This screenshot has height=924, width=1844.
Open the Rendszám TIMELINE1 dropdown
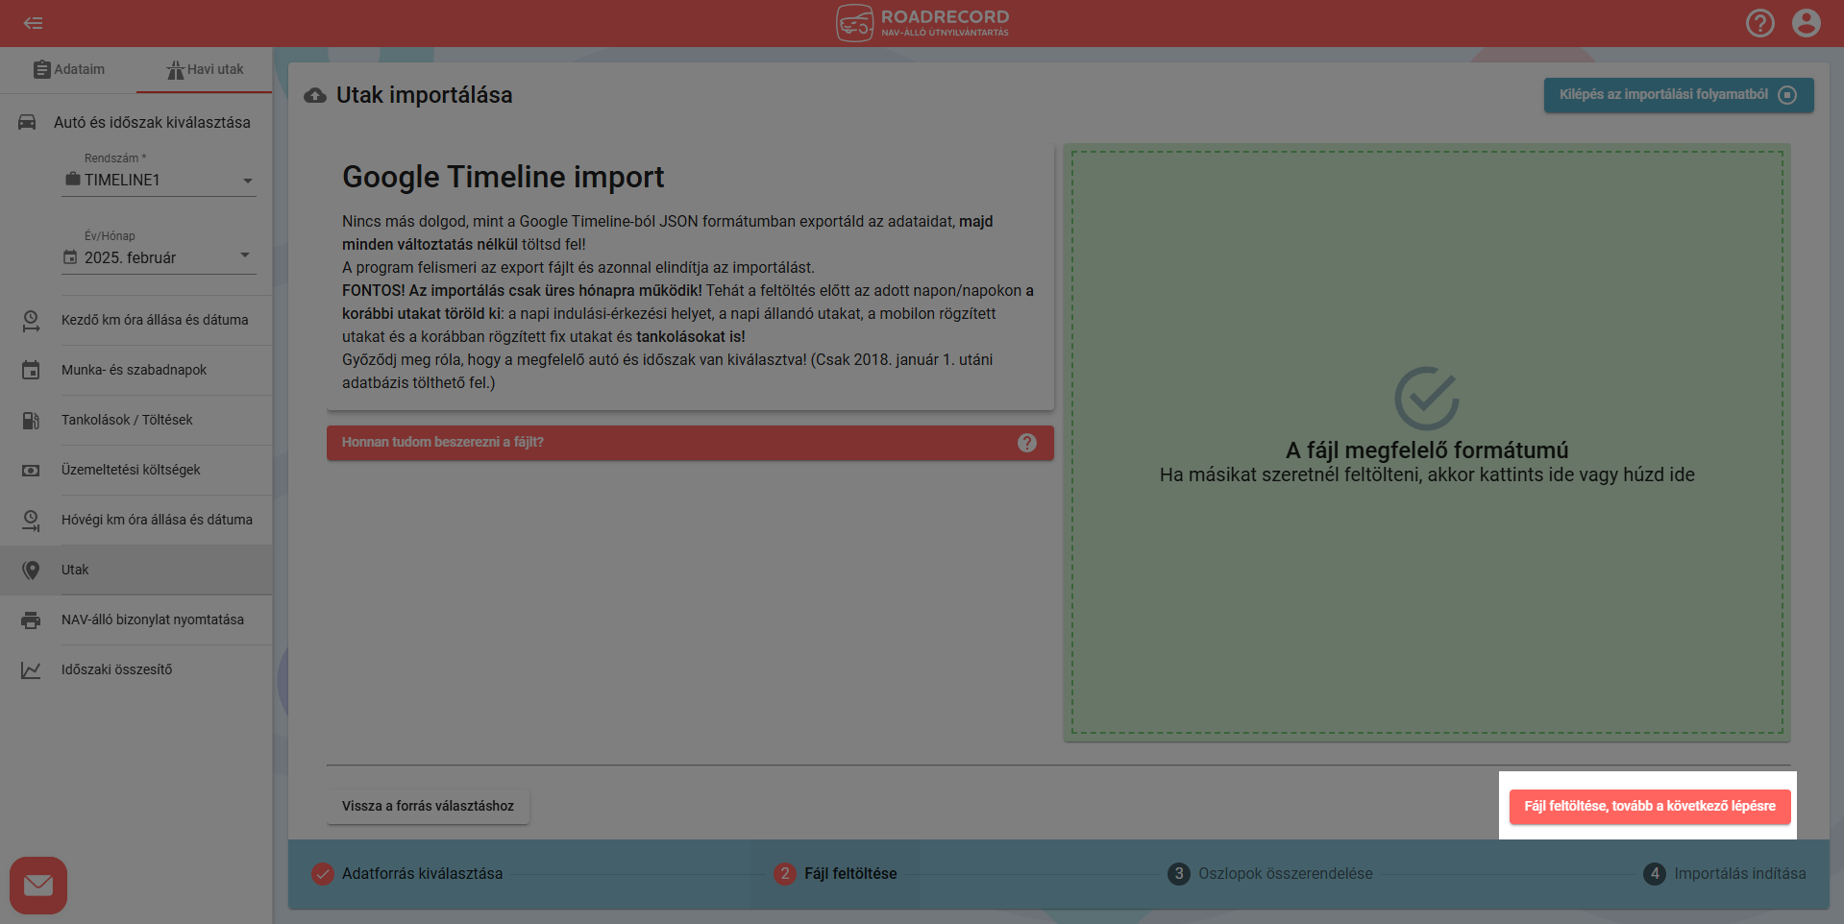[x=159, y=180]
